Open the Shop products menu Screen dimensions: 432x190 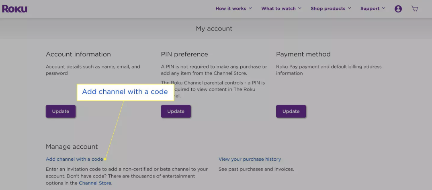click(x=331, y=8)
